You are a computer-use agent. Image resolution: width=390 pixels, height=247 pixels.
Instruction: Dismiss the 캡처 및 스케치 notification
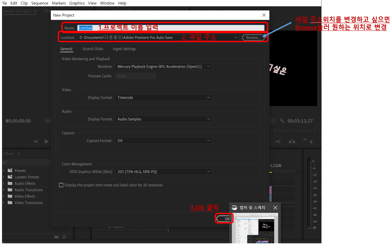pyautogui.click(x=275, y=207)
